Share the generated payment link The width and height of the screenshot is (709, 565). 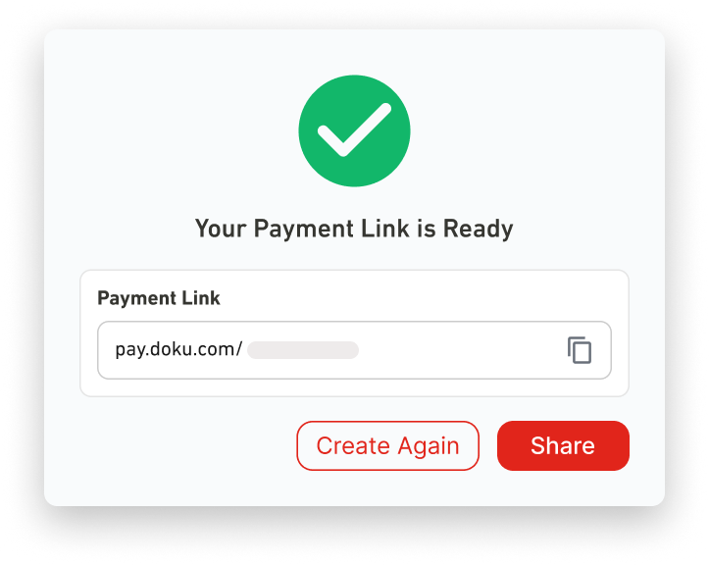[563, 445]
